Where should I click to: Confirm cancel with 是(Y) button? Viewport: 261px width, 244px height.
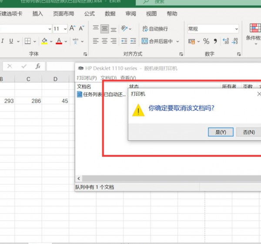click(221, 132)
